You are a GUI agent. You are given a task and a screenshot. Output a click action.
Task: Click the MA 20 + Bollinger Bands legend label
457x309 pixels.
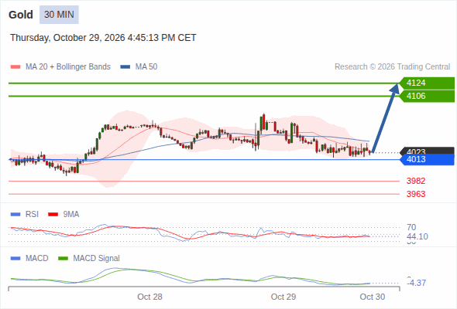click(x=68, y=67)
